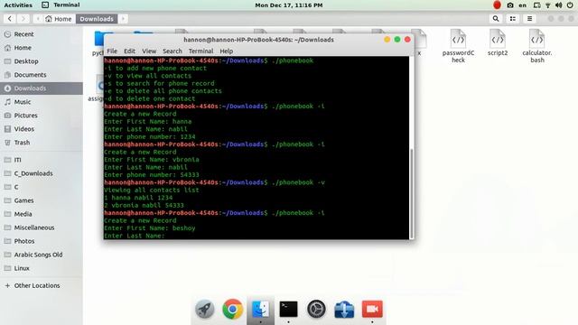Open the Edit menu of the terminal
Viewport: 578px width, 325px height.
(129, 51)
